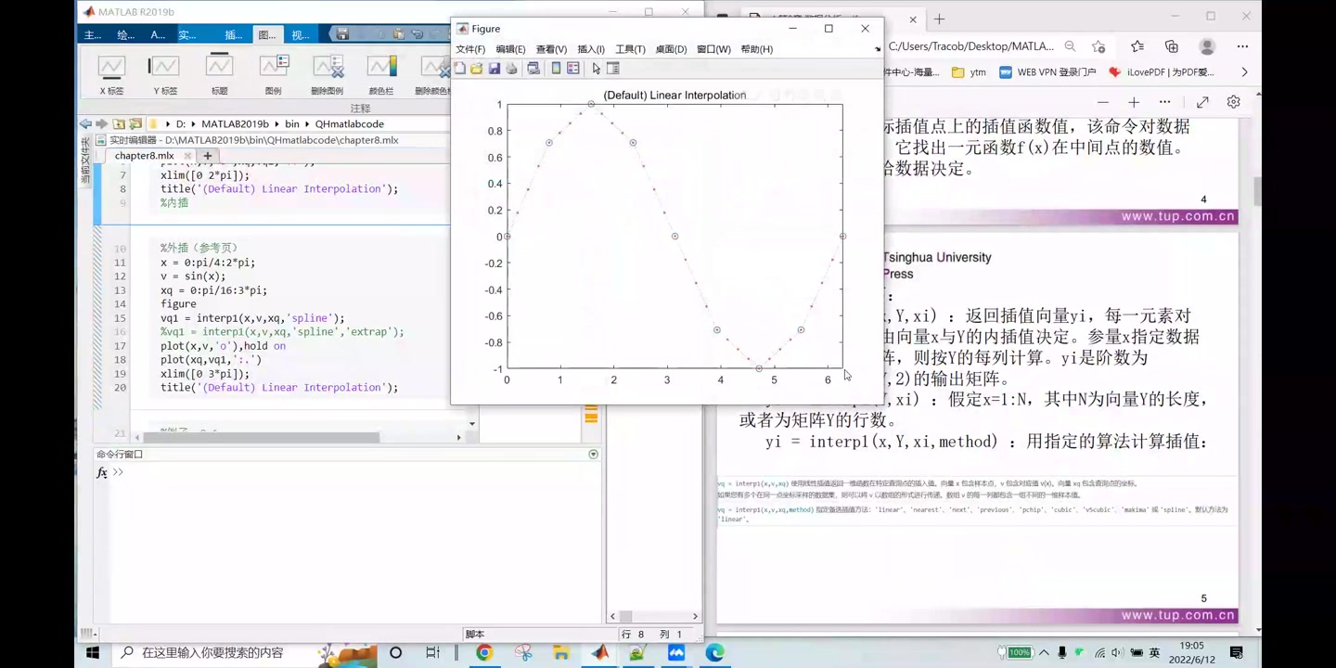Go forward in MATLAB folder navigation

coord(101,123)
